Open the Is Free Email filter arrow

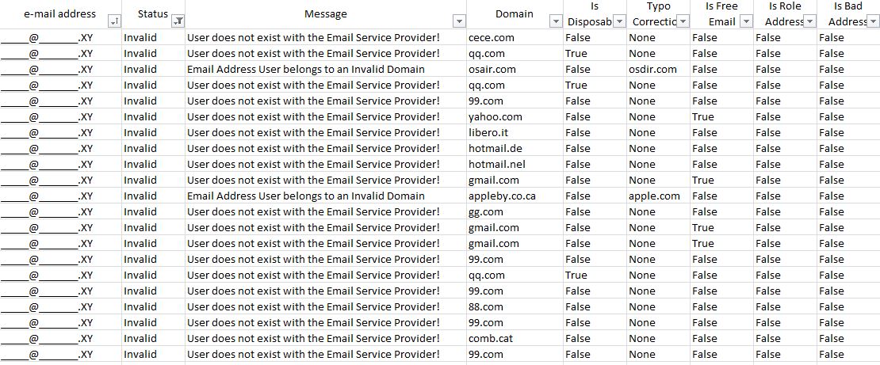(747, 21)
